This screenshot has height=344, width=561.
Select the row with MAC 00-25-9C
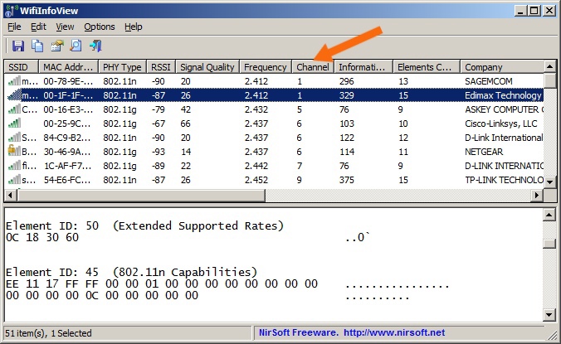pyautogui.click(x=274, y=124)
